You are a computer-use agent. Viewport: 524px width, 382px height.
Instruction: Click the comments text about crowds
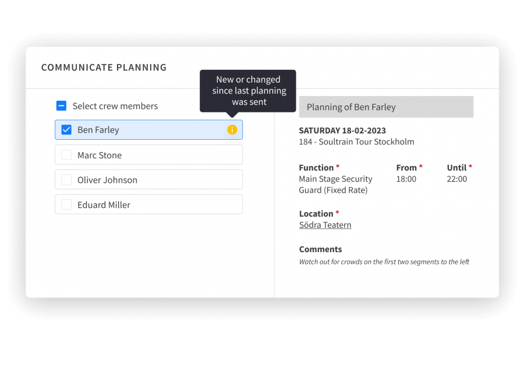384,262
